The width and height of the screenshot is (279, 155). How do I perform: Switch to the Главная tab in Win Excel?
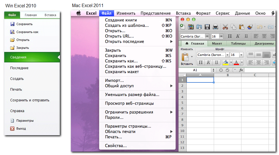(x=30, y=15)
